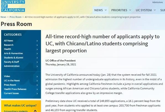Select All News category
165x112 pixels.
click(9, 41)
